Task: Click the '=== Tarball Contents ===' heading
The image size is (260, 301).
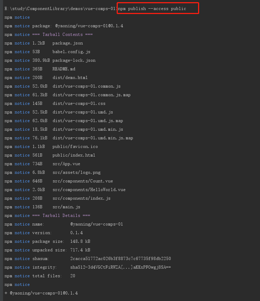Action: tap(62, 34)
